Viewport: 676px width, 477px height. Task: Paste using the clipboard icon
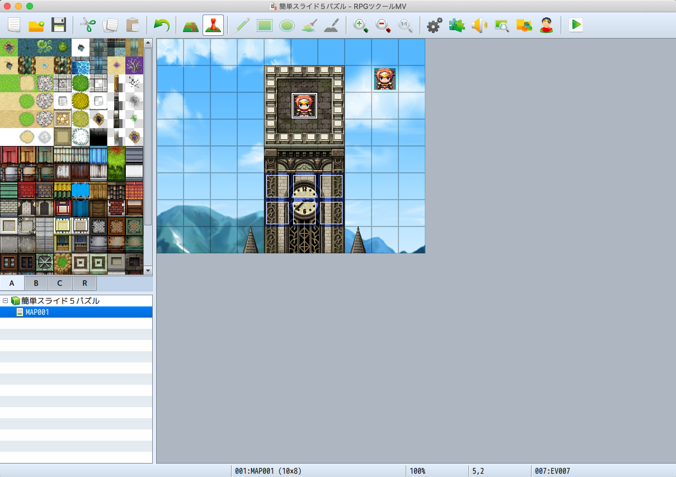133,25
